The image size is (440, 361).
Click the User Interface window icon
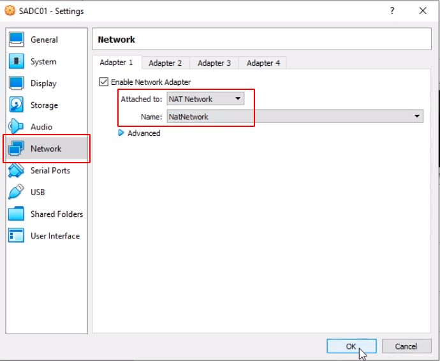coord(16,235)
